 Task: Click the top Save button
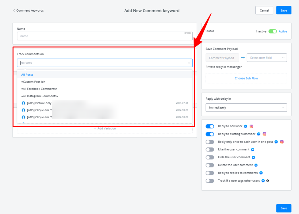click(x=284, y=10)
